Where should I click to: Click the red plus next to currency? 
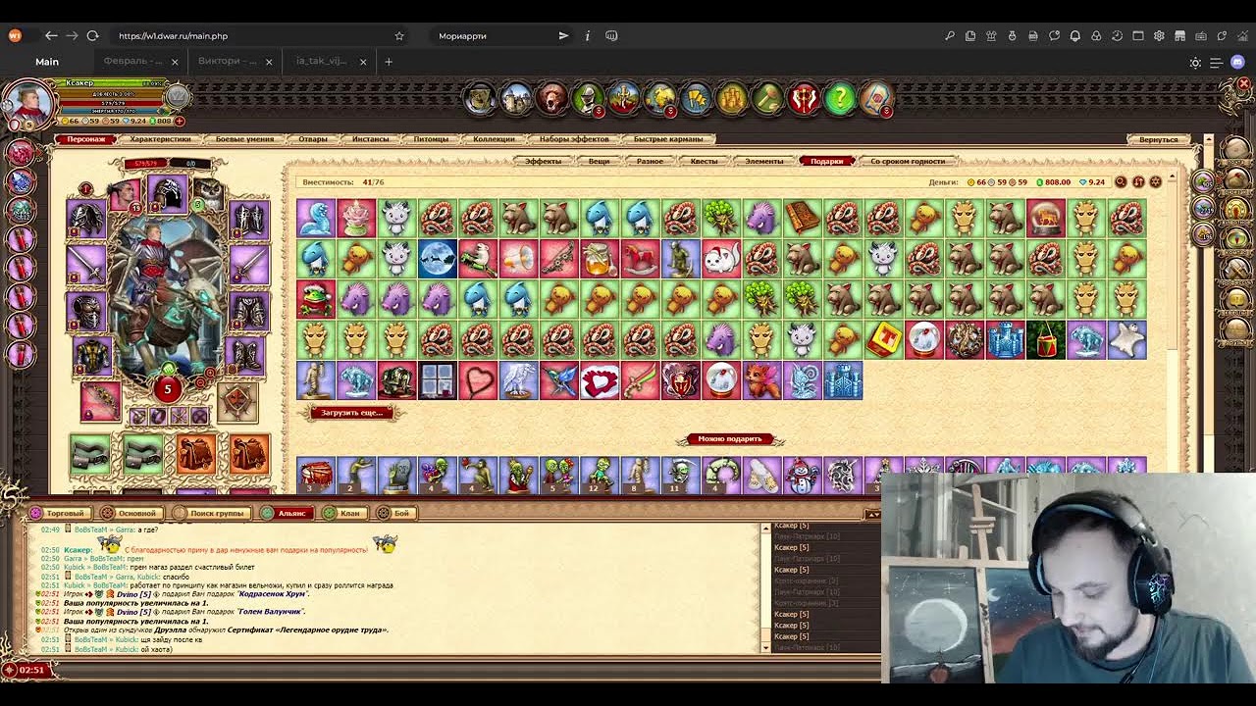(x=179, y=122)
